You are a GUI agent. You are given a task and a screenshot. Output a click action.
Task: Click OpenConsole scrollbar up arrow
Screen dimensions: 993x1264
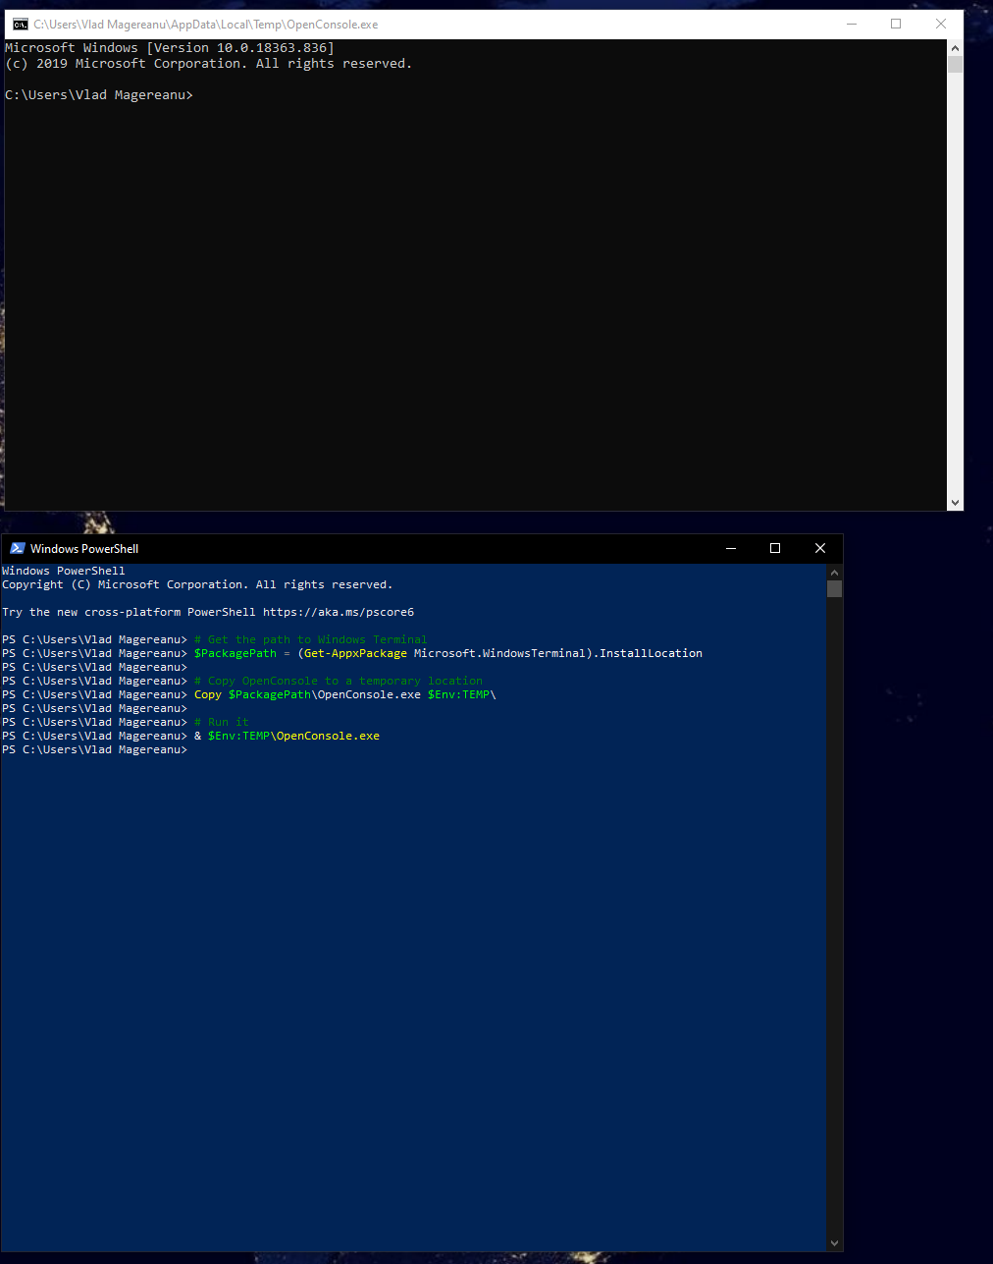click(x=955, y=48)
